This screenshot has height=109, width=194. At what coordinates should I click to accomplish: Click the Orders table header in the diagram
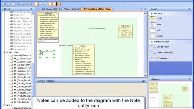(83, 46)
